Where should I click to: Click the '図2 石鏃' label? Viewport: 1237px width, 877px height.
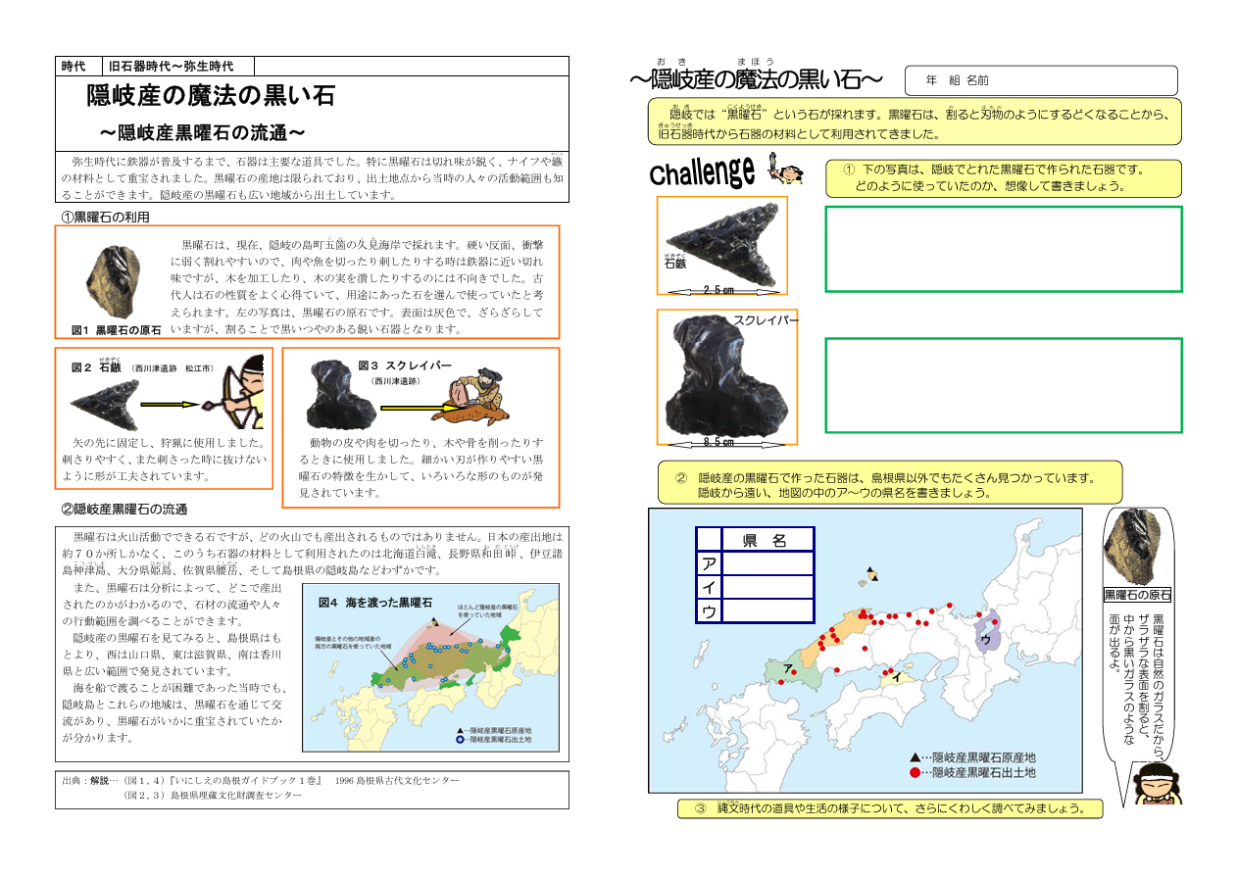[x=96, y=368]
